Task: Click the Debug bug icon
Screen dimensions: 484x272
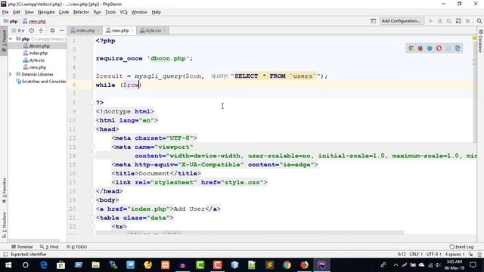Action: (440, 21)
